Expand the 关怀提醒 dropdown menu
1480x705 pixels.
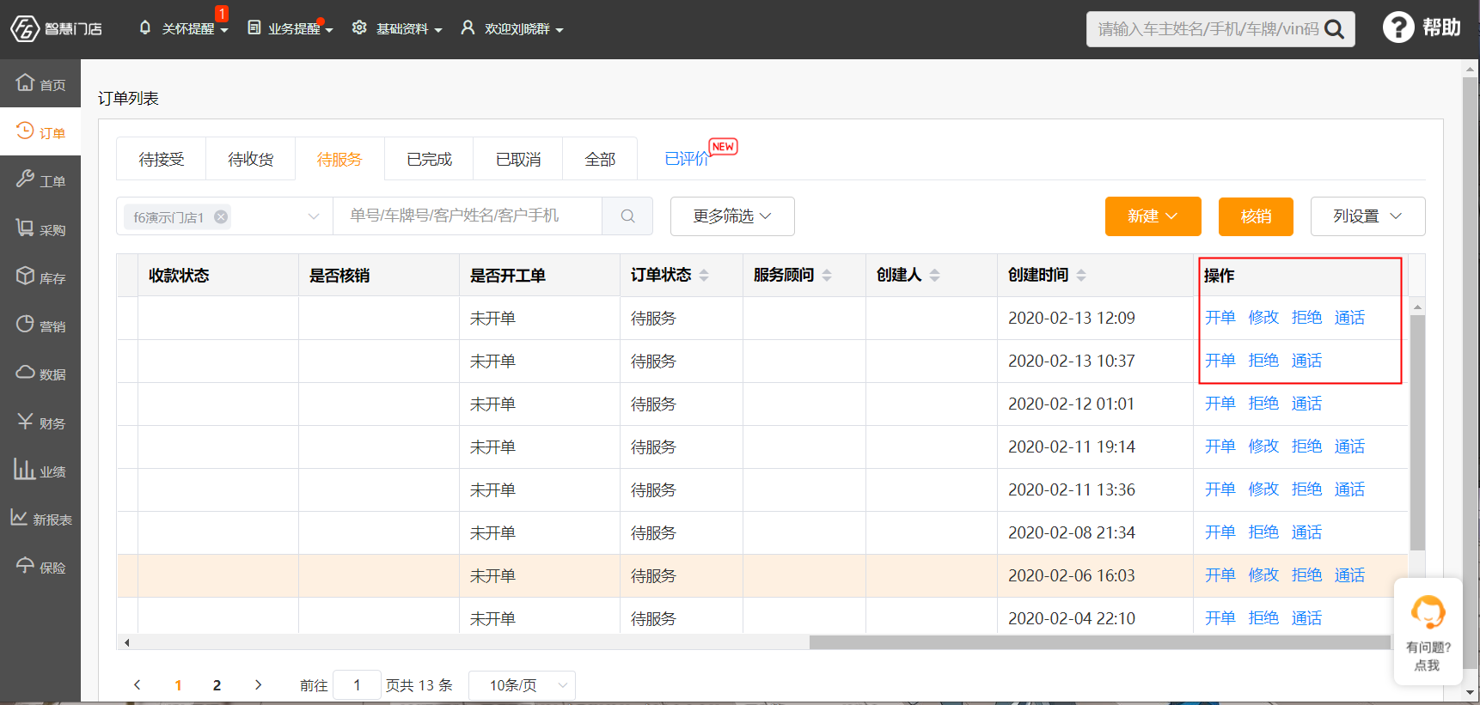point(224,30)
